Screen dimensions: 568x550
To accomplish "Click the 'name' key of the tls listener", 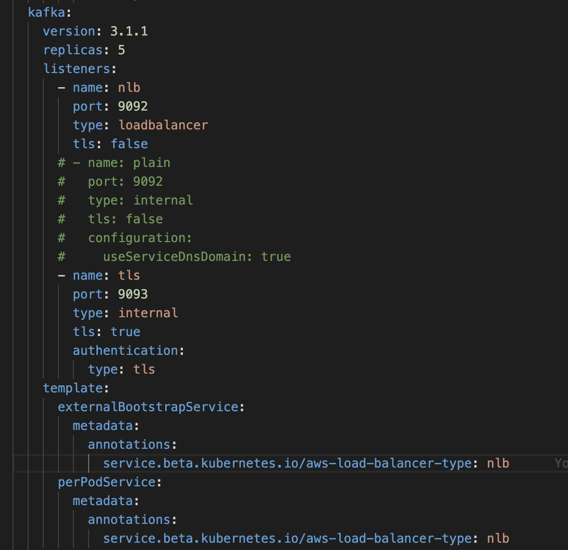I will click(x=88, y=276).
